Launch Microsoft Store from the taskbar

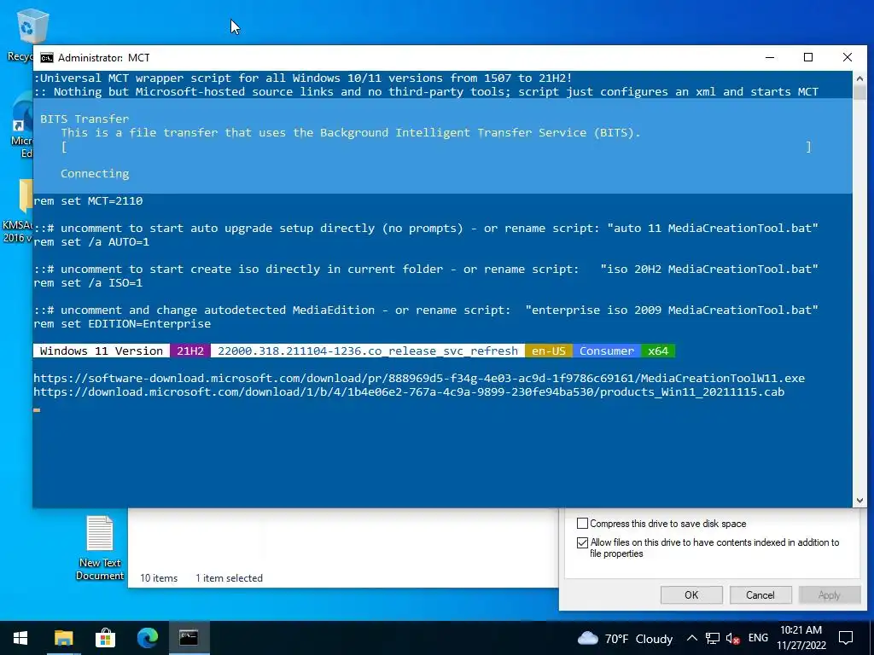(x=105, y=638)
